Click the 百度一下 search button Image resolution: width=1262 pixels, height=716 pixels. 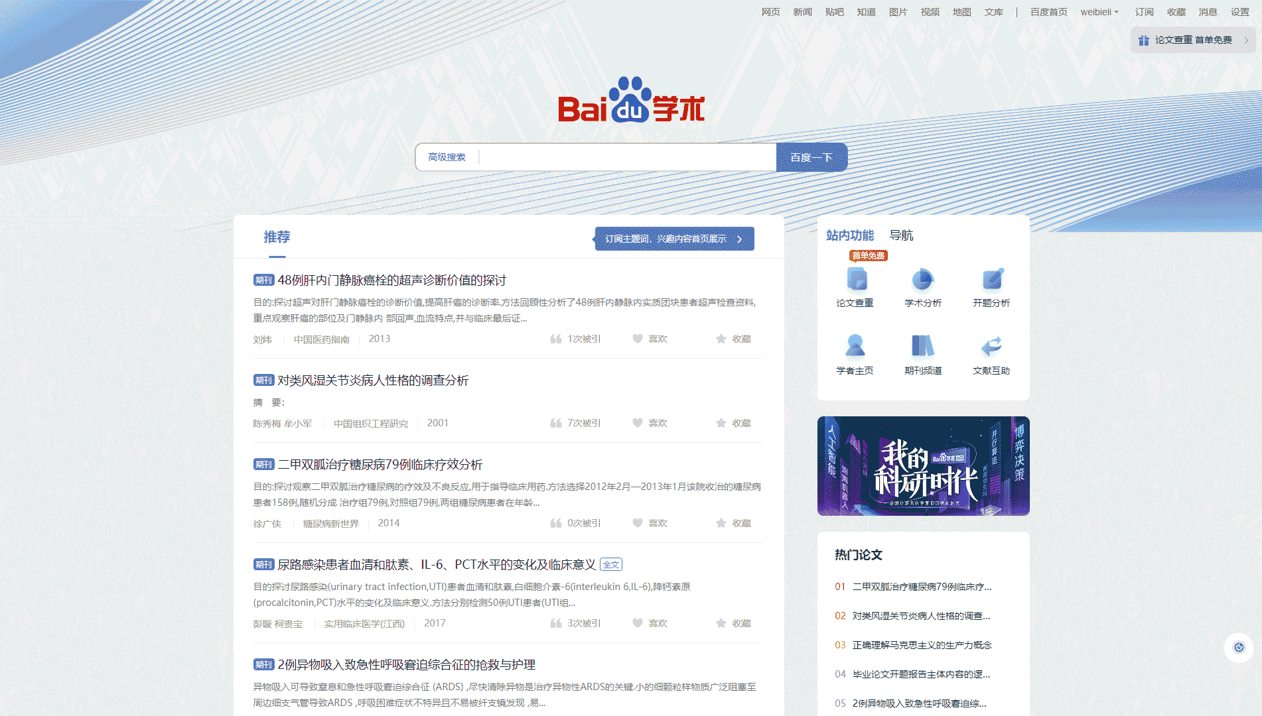point(811,157)
